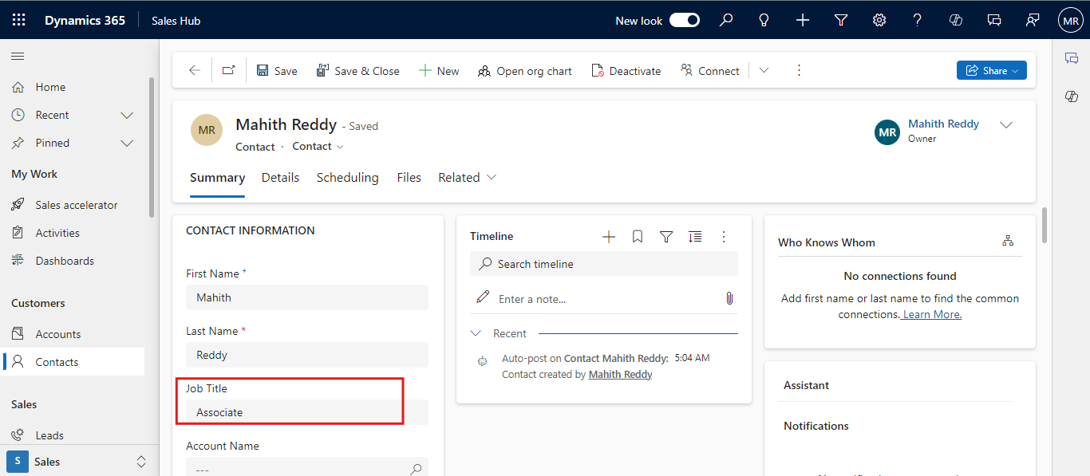The height and width of the screenshot is (476, 1090).
Task: Open the Related tab dropdown
Action: [x=468, y=178]
